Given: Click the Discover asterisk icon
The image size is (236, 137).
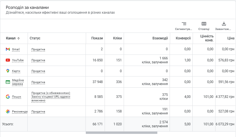Looking at the screenshot, I should [8, 111].
